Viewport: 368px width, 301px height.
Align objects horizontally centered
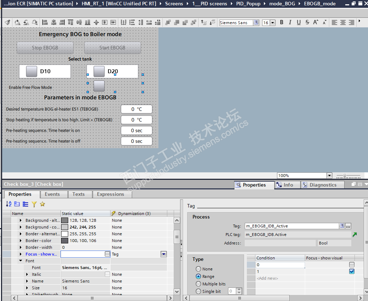54,22
